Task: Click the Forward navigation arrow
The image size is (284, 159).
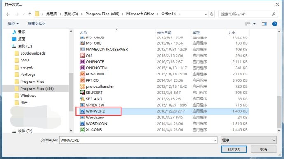Action: 16,14
